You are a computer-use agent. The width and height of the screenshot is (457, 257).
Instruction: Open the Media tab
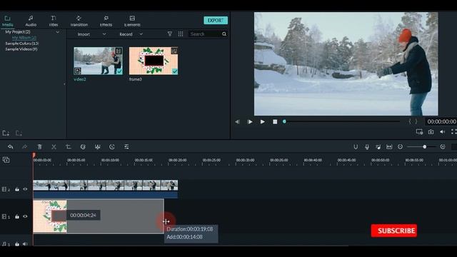(8, 21)
